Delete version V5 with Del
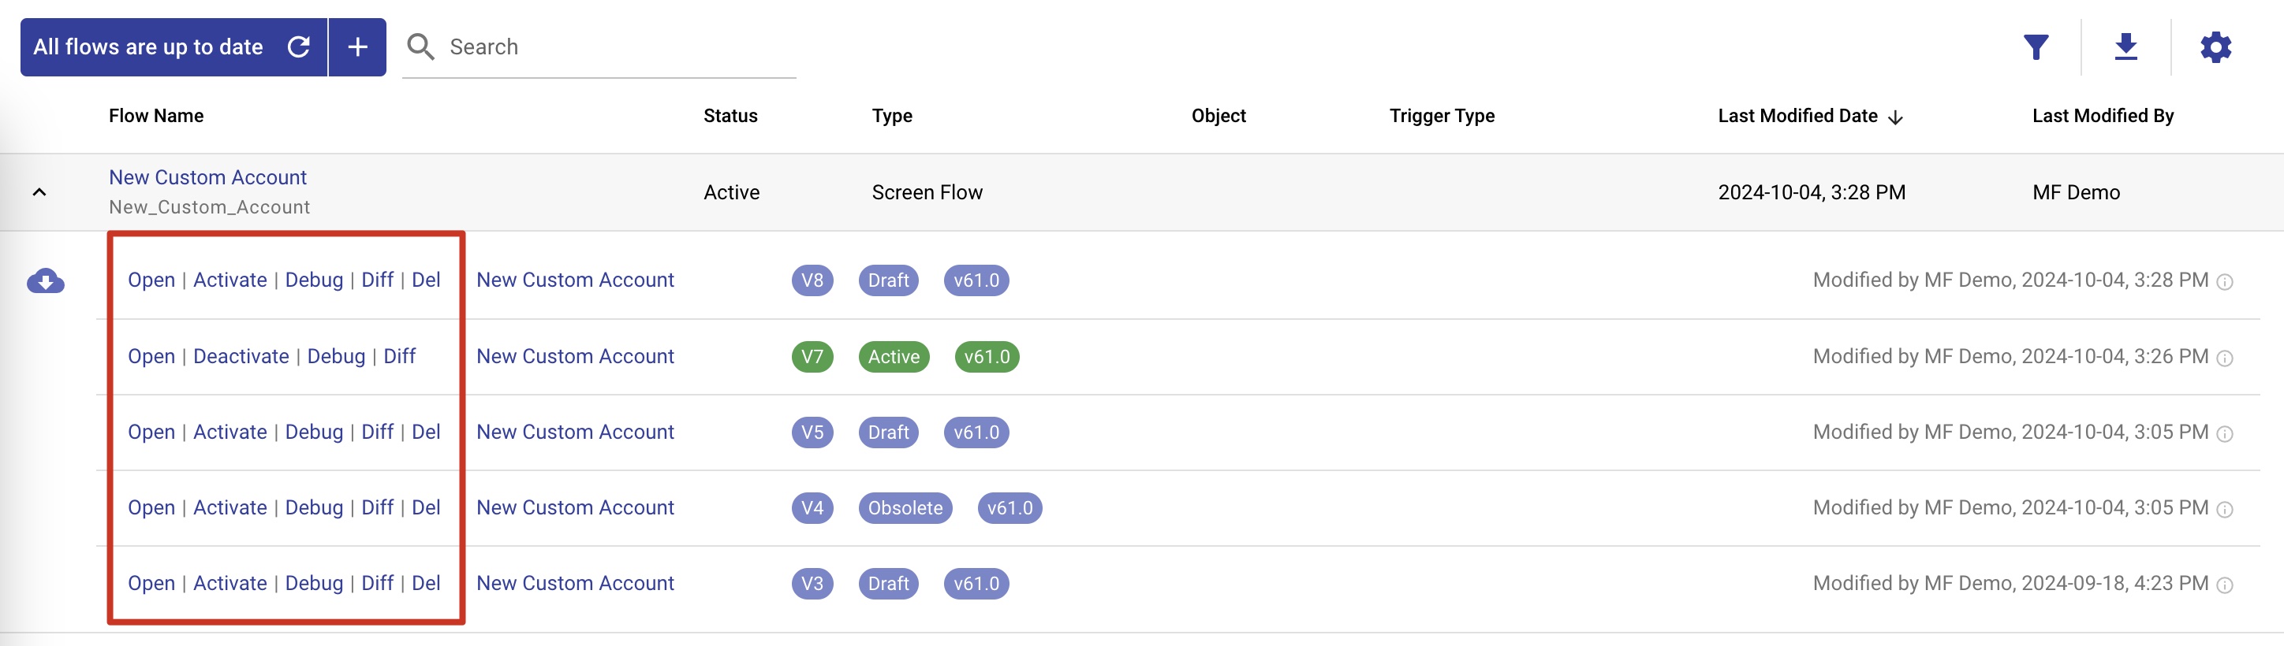 coord(426,432)
